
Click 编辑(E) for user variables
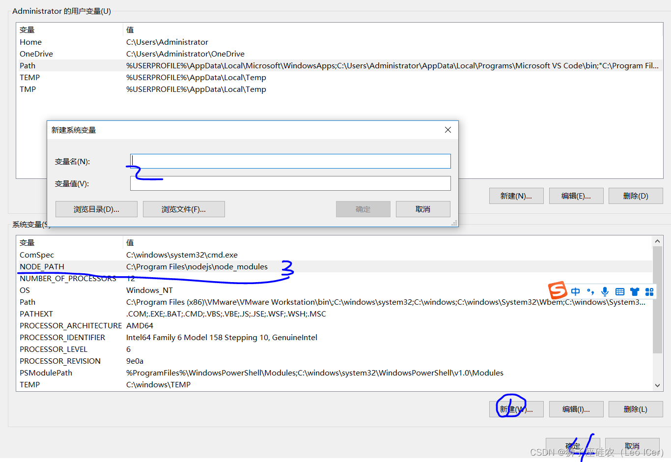[x=576, y=196]
